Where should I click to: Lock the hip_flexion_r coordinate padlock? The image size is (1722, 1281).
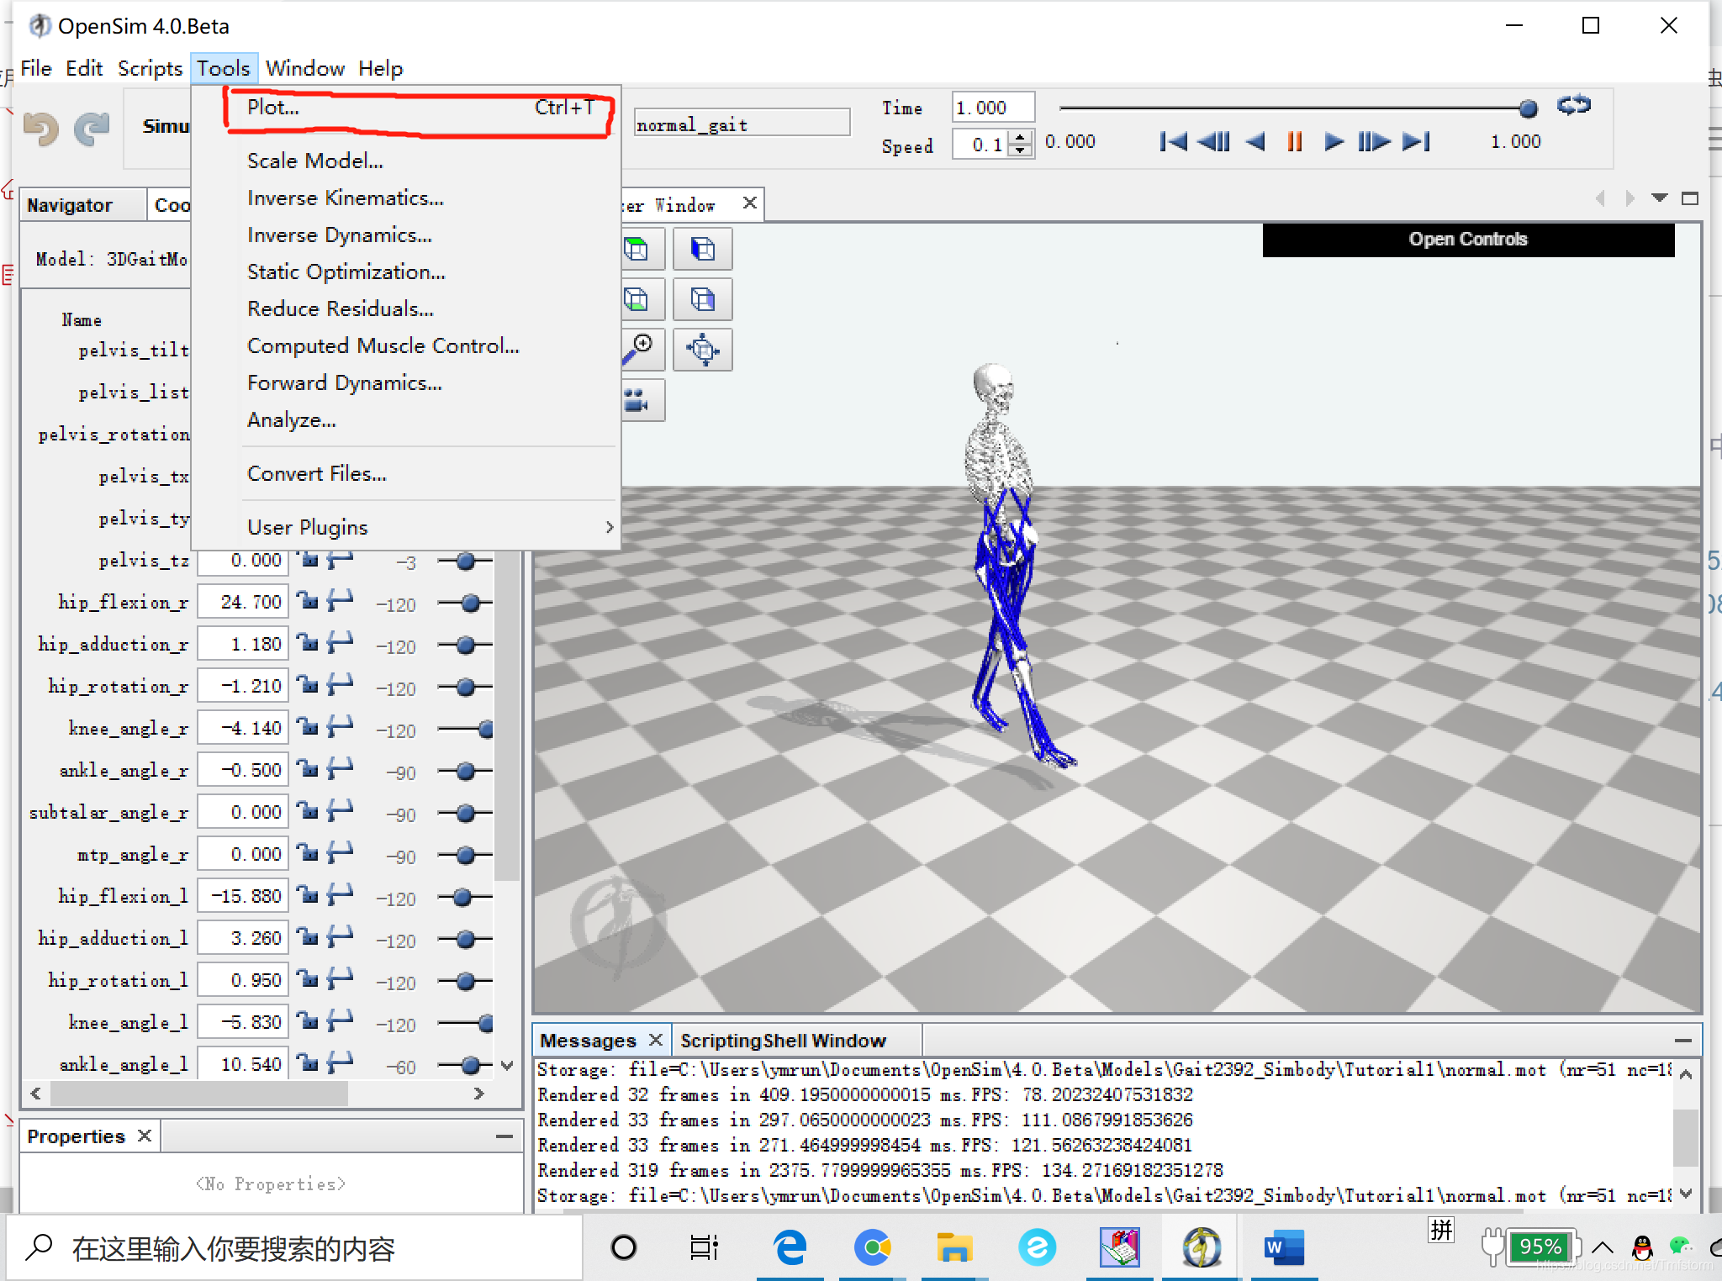click(309, 599)
